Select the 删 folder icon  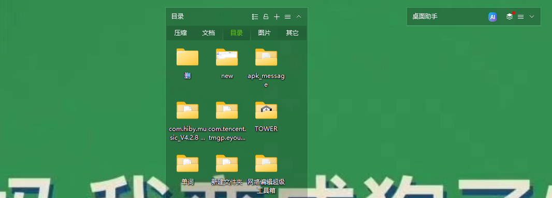(187, 57)
